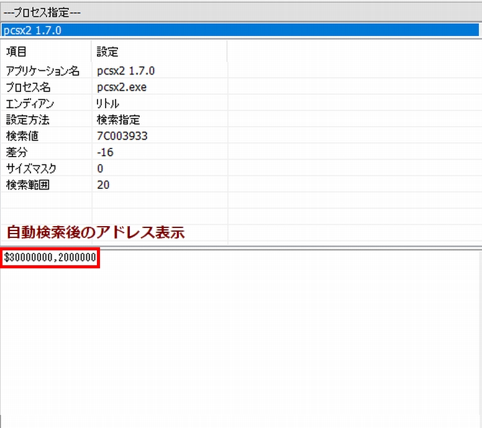Select the 差分 row label
This screenshot has height=428, width=482.
17,152
